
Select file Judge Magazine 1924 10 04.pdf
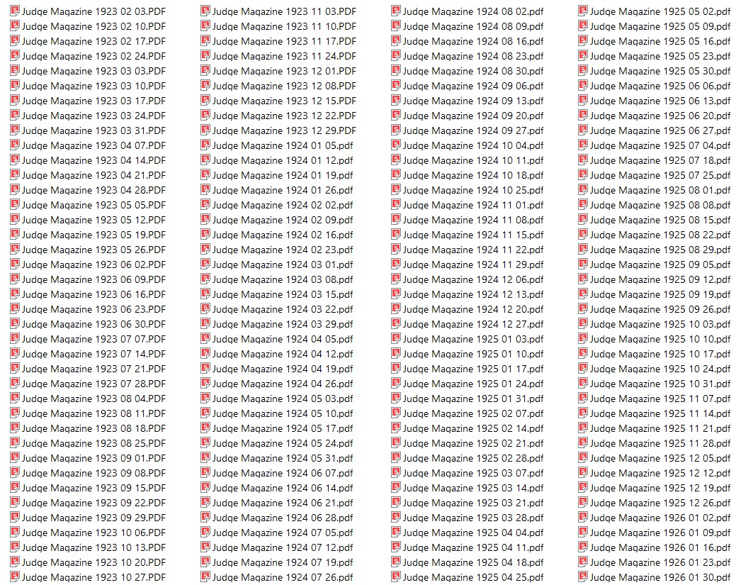pos(468,145)
